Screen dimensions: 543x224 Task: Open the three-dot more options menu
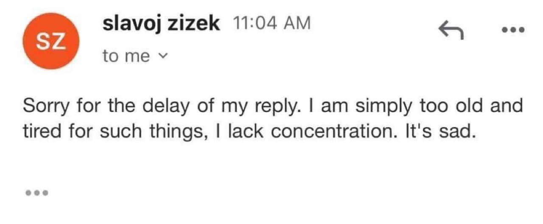coord(513,30)
